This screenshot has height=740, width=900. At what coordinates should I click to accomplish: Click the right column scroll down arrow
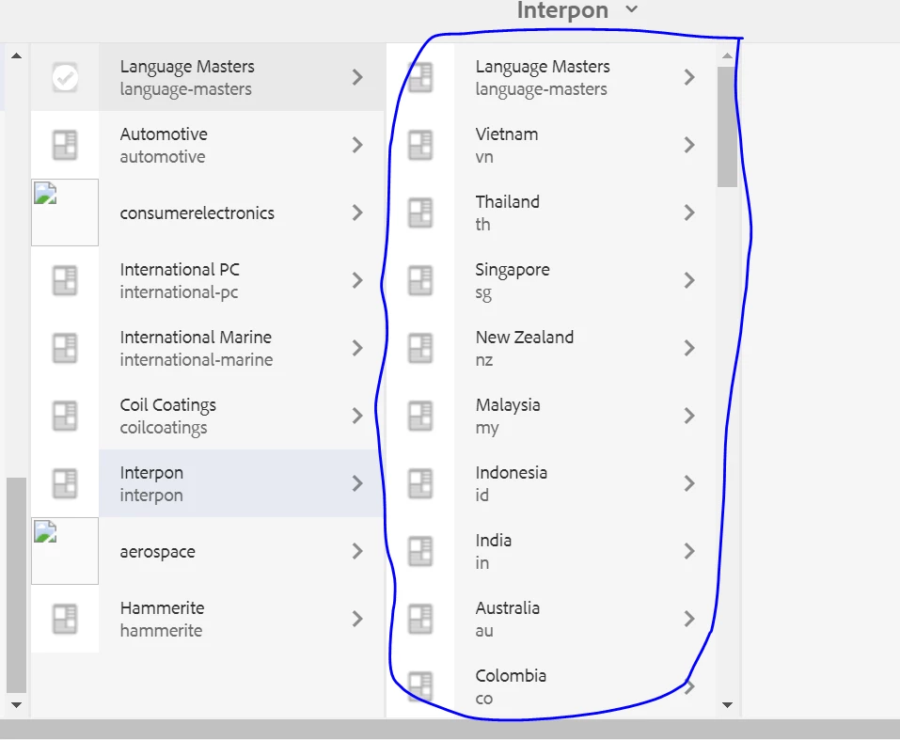727,705
